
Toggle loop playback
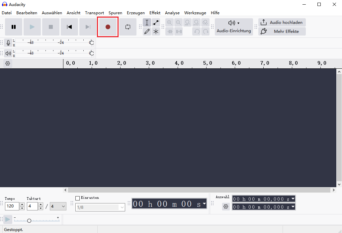click(128, 27)
